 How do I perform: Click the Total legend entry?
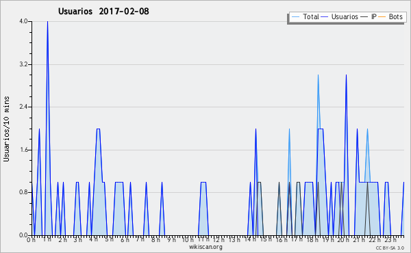305,16
